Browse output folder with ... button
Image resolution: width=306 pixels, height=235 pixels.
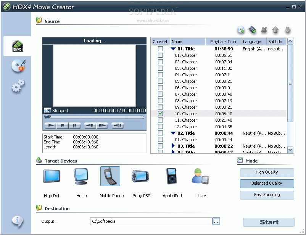click(216, 221)
